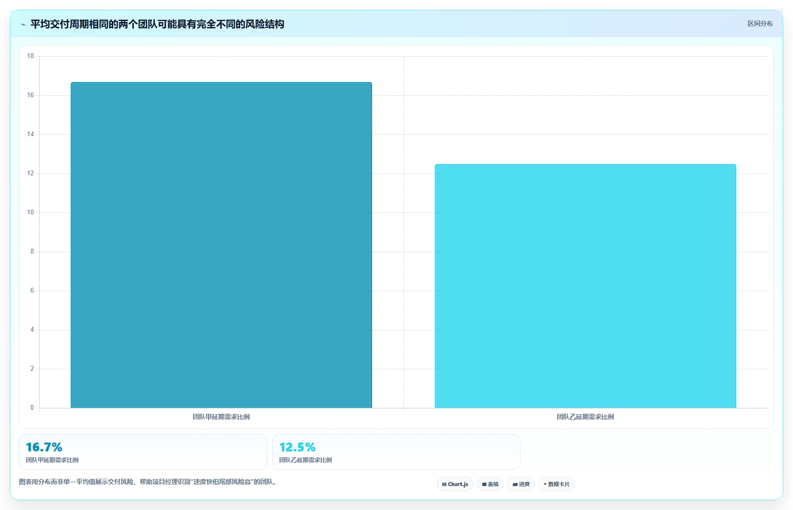793x510 pixels.
Task: Select the 进度 chip
Action: 521,484
